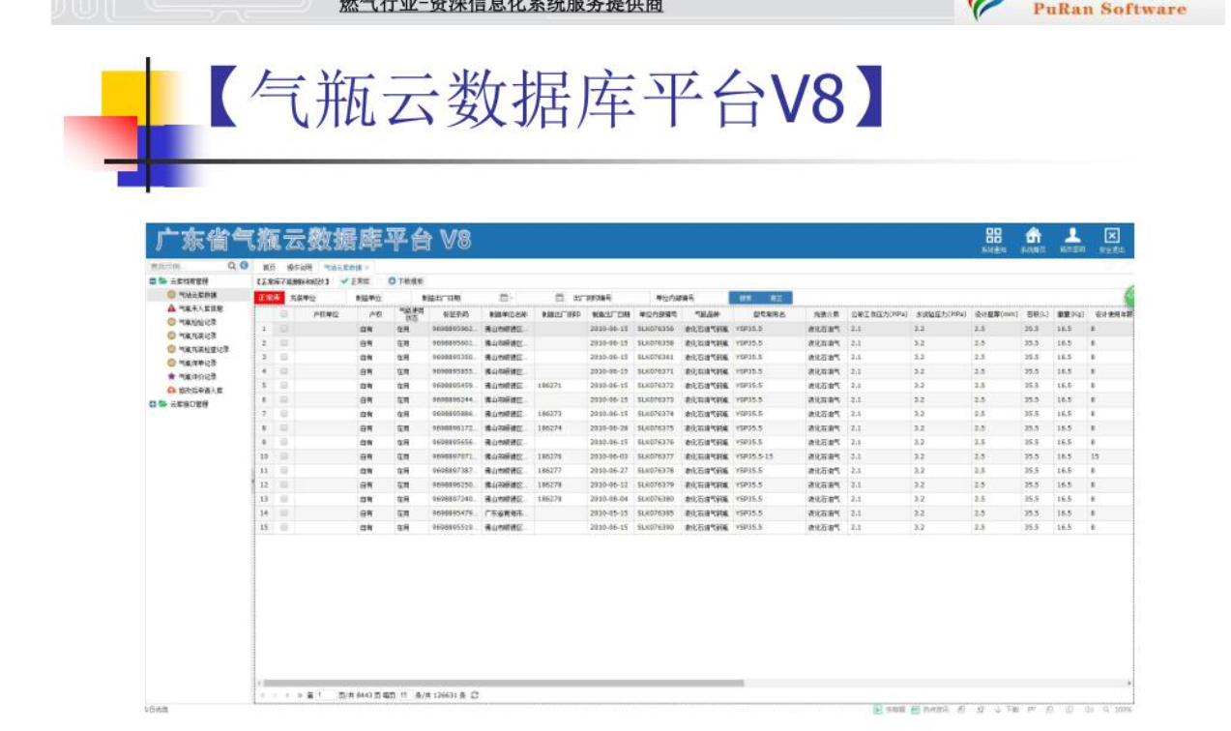Click cell SLK076356 in row 1
This screenshot has width=1231, height=731.
(x=656, y=329)
